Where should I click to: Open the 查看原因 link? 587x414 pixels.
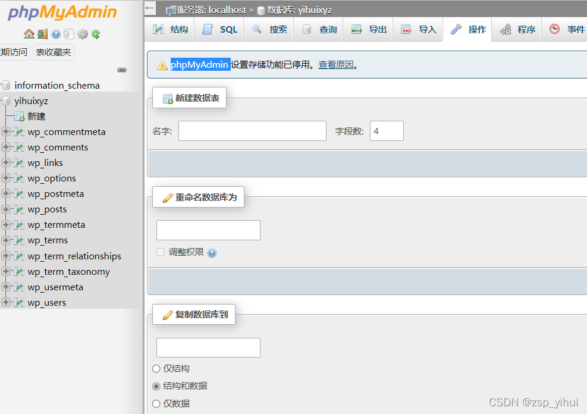tap(336, 65)
